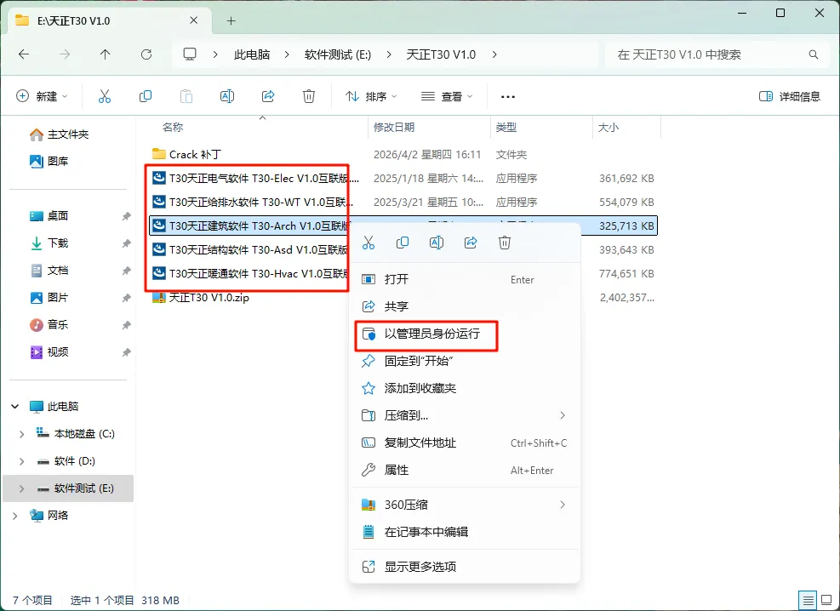This screenshot has width=840, height=611.
Task: Choose 共享 in the context menu
Action: click(x=465, y=306)
